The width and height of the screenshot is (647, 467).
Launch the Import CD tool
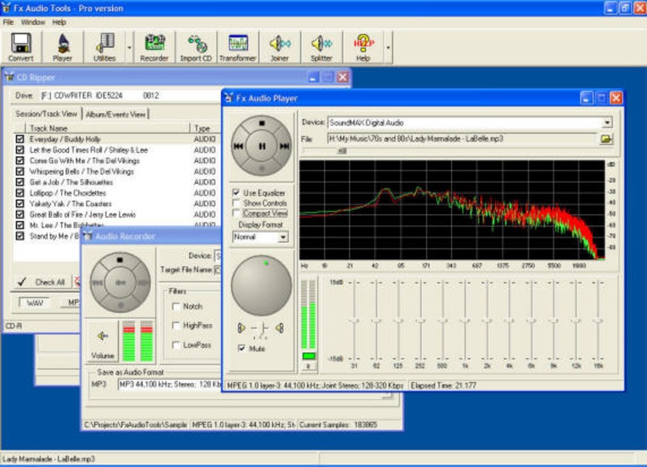pos(195,47)
